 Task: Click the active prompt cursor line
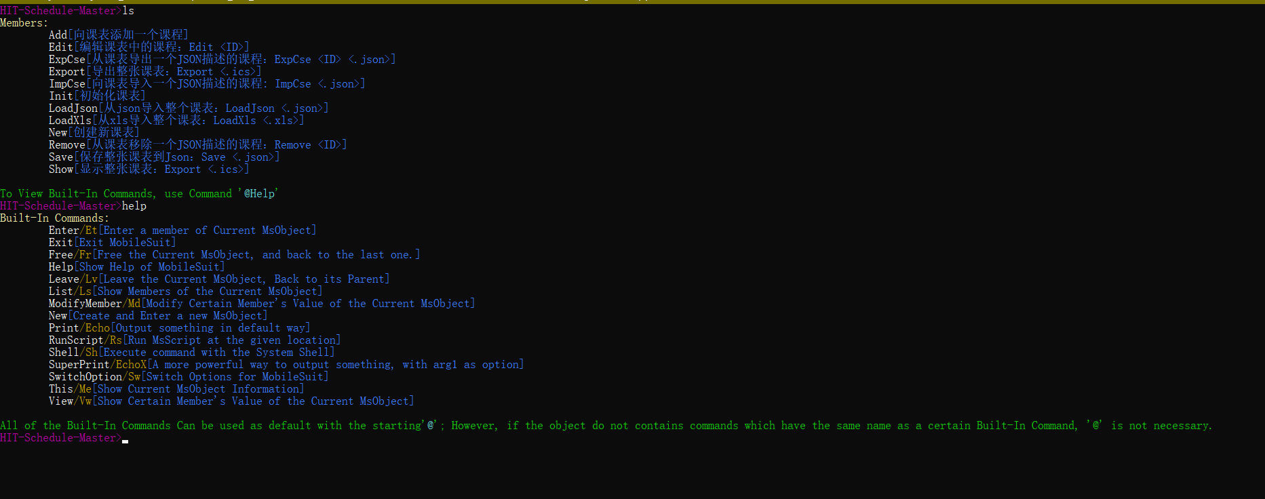coord(64,437)
